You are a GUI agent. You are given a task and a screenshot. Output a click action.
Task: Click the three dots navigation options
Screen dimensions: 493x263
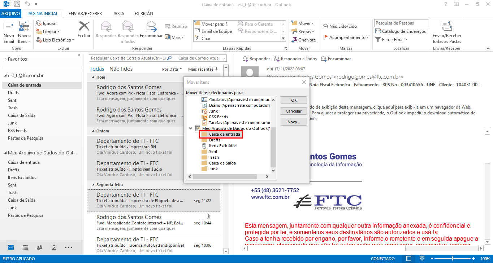(69, 247)
